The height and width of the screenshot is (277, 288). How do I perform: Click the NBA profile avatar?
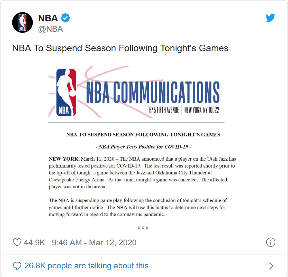[x=22, y=22]
